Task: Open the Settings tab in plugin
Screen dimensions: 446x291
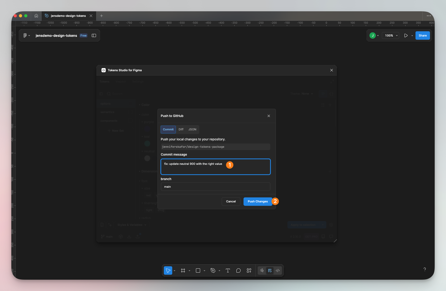Action: pyautogui.click(x=138, y=82)
